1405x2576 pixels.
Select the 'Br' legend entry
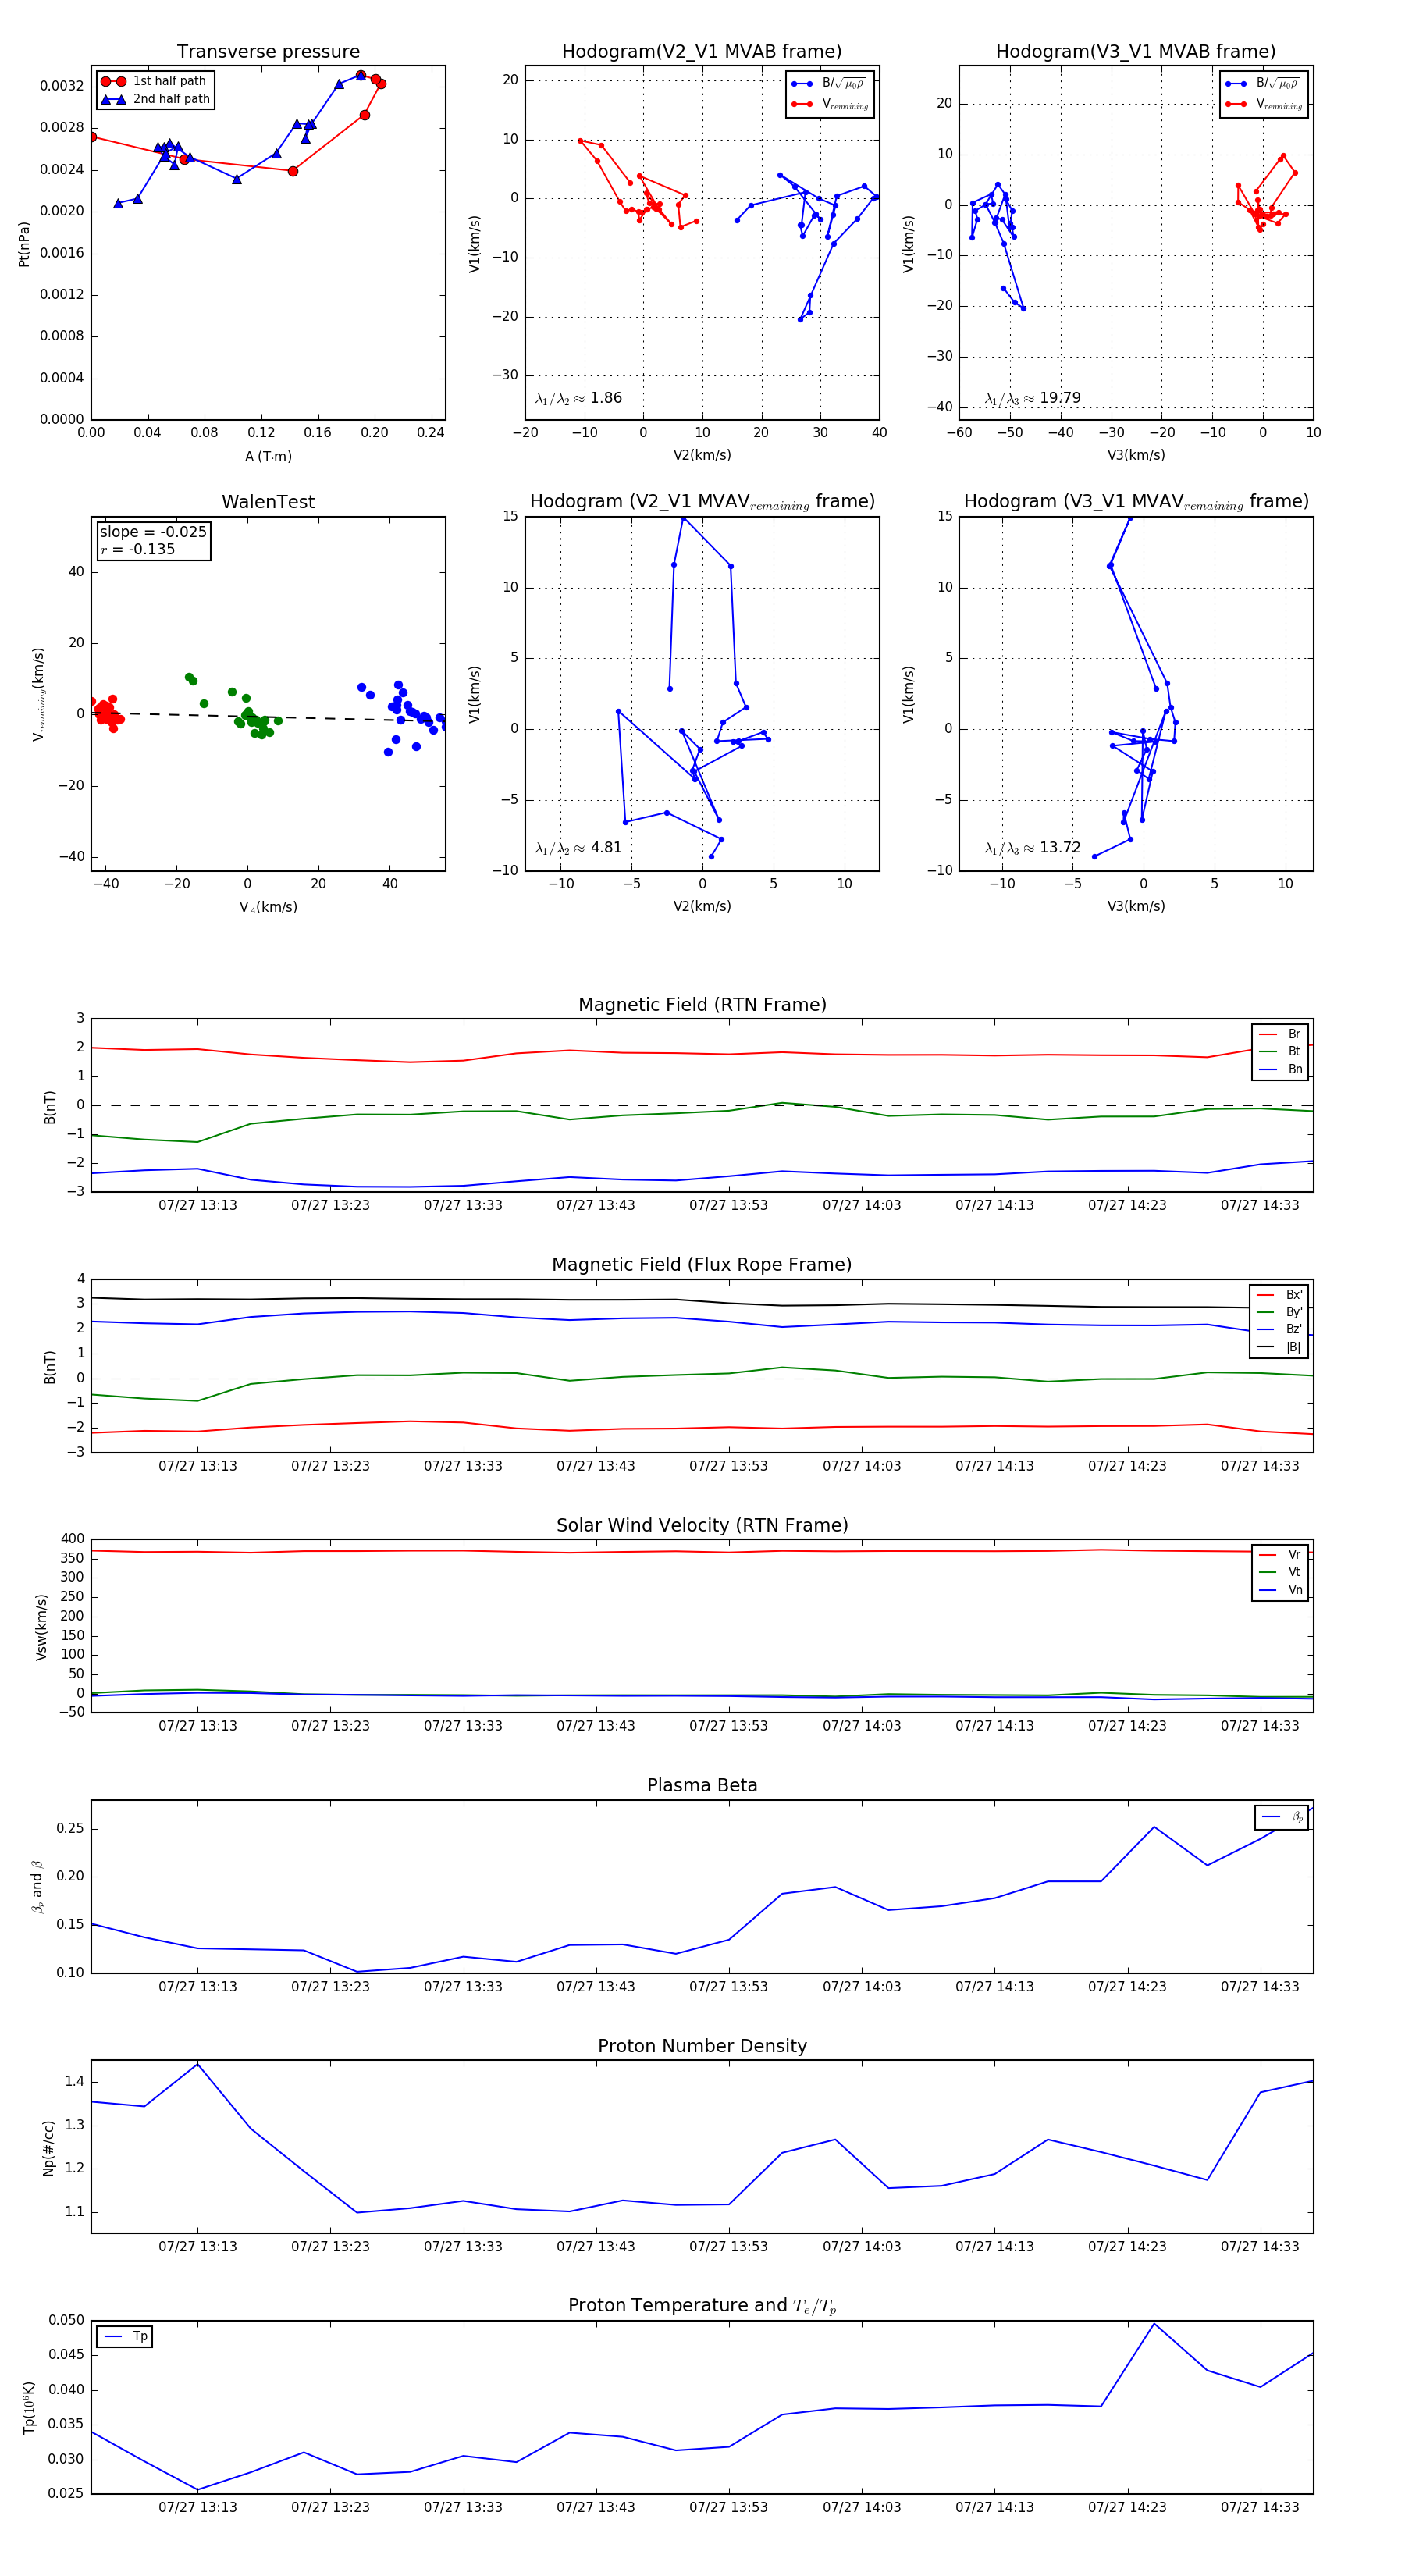tap(1280, 1034)
